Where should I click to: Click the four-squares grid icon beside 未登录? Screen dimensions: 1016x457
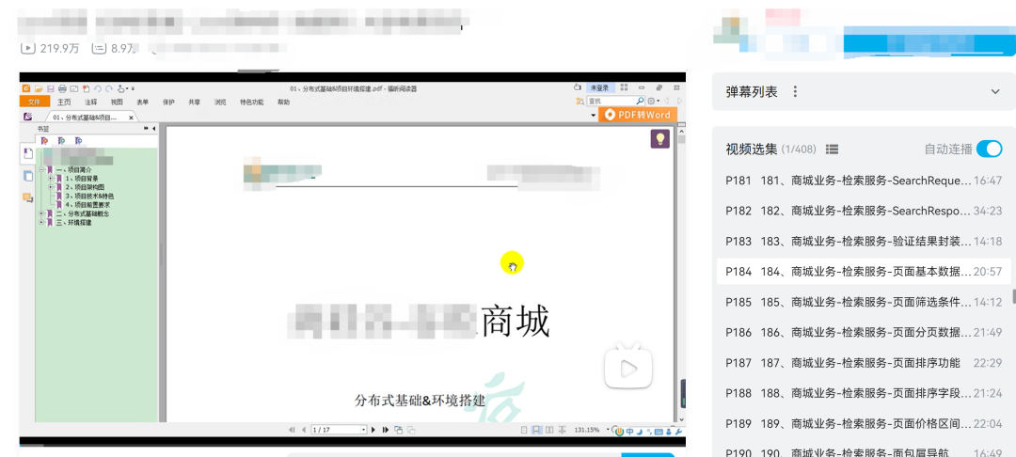624,87
